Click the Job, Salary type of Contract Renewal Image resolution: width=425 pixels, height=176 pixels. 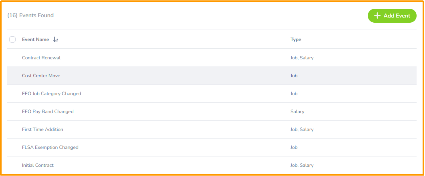pos(302,58)
